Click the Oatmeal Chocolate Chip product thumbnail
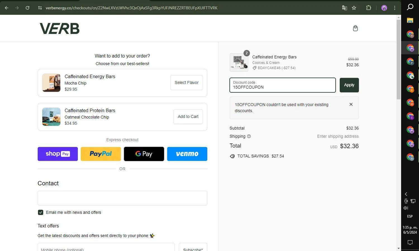The height and width of the screenshot is (251, 419). pos(51,117)
